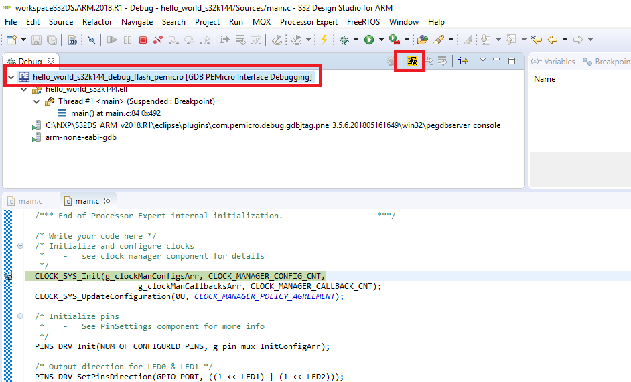Click the Resume debug icon
Screen dimensions: 631x382
112,40
